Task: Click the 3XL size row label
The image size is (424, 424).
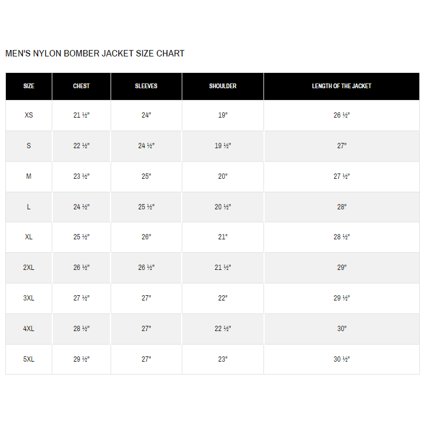Action: tap(29, 298)
